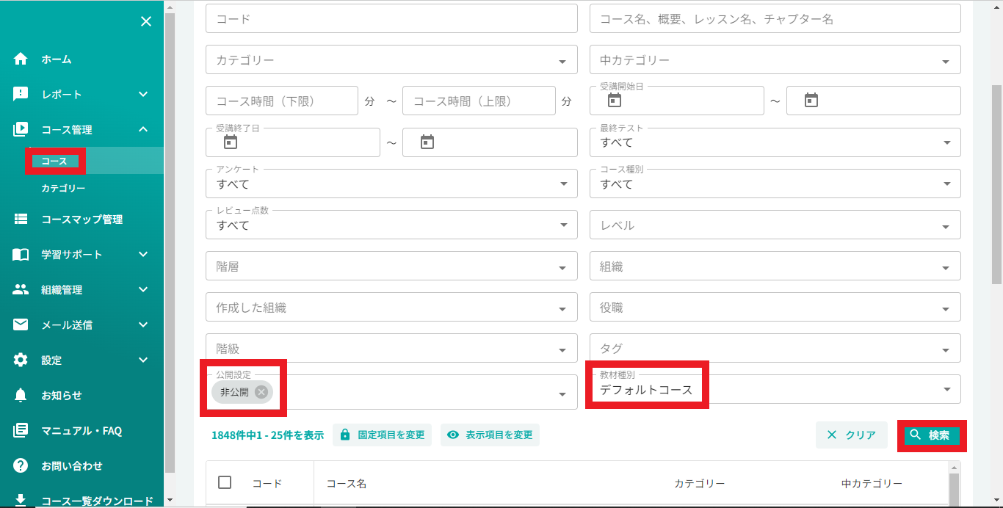Click in the コード input field
Image resolution: width=1003 pixels, height=508 pixels.
tap(391, 18)
